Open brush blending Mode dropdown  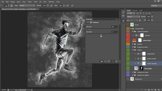(x=27, y=6)
